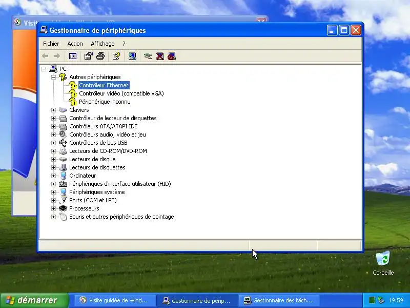Switch to Gestionnaire des tâches taskbar button

click(x=279, y=300)
